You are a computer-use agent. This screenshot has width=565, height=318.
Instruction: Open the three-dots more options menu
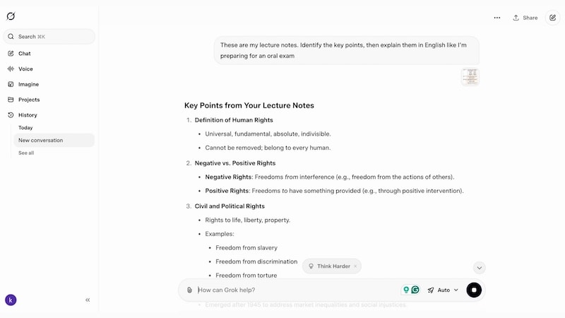(x=497, y=18)
